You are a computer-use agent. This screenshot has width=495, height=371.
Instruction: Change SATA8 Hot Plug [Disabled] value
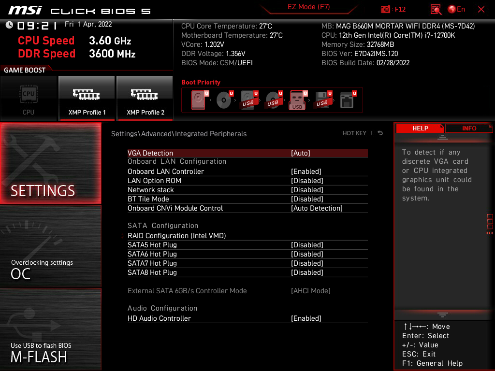(x=307, y=272)
